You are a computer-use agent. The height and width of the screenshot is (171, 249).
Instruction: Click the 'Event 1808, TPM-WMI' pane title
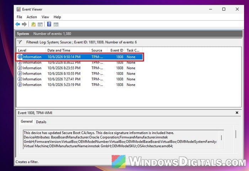(x=35, y=113)
